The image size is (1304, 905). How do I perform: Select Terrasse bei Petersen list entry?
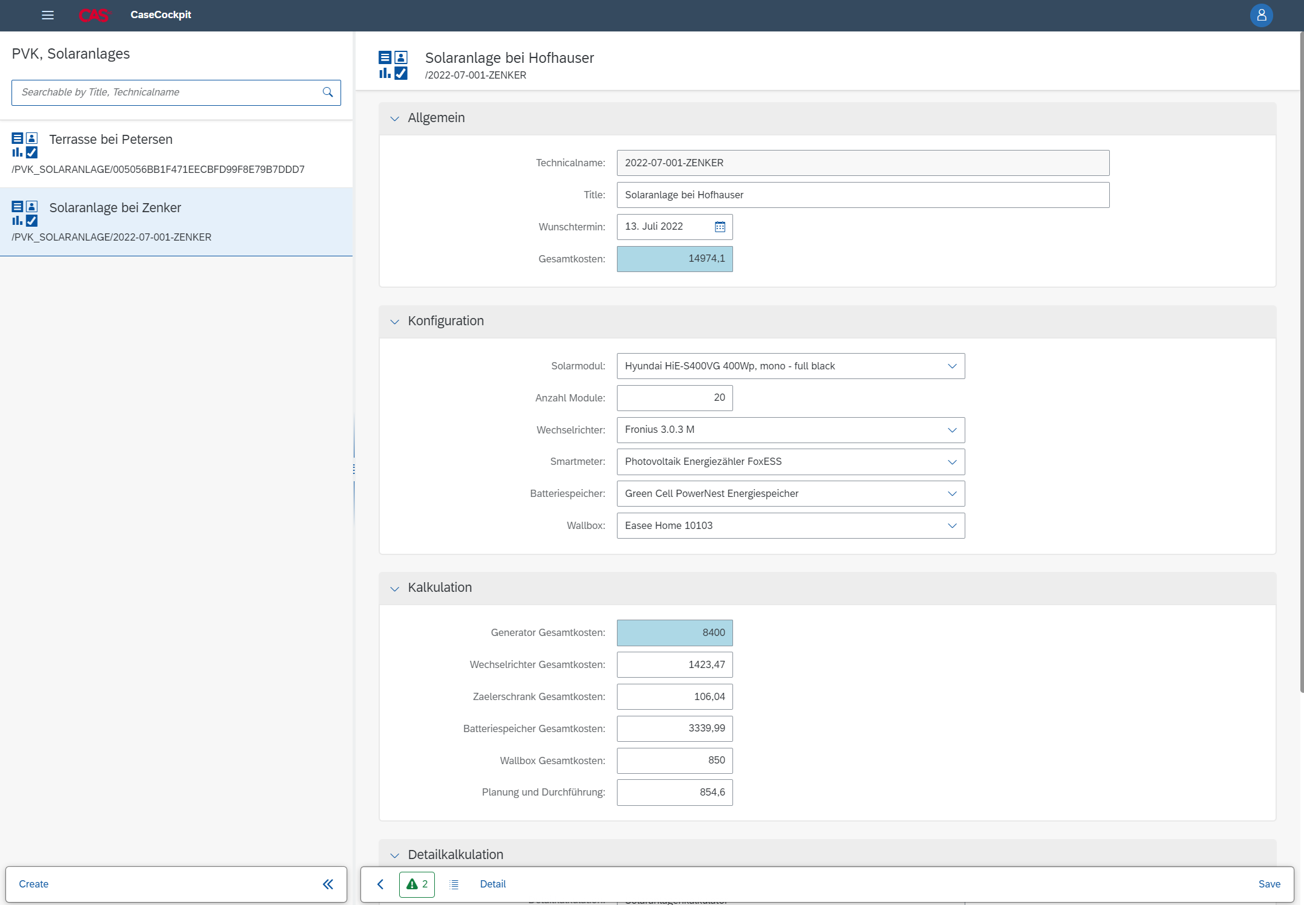point(176,154)
